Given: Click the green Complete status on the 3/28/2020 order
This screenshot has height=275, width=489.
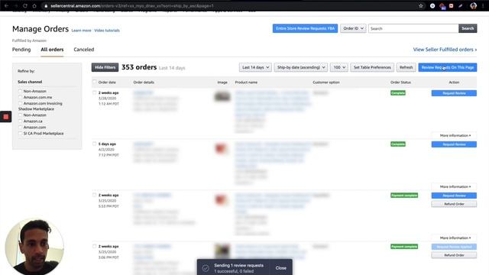Looking at the screenshot, I should tap(398, 93).
